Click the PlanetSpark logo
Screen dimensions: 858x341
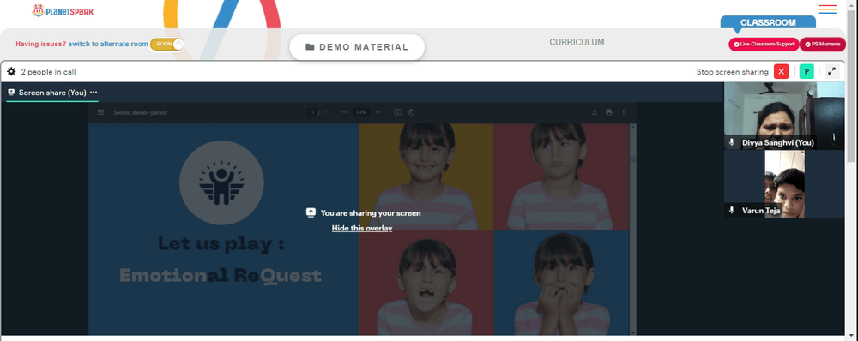(63, 10)
